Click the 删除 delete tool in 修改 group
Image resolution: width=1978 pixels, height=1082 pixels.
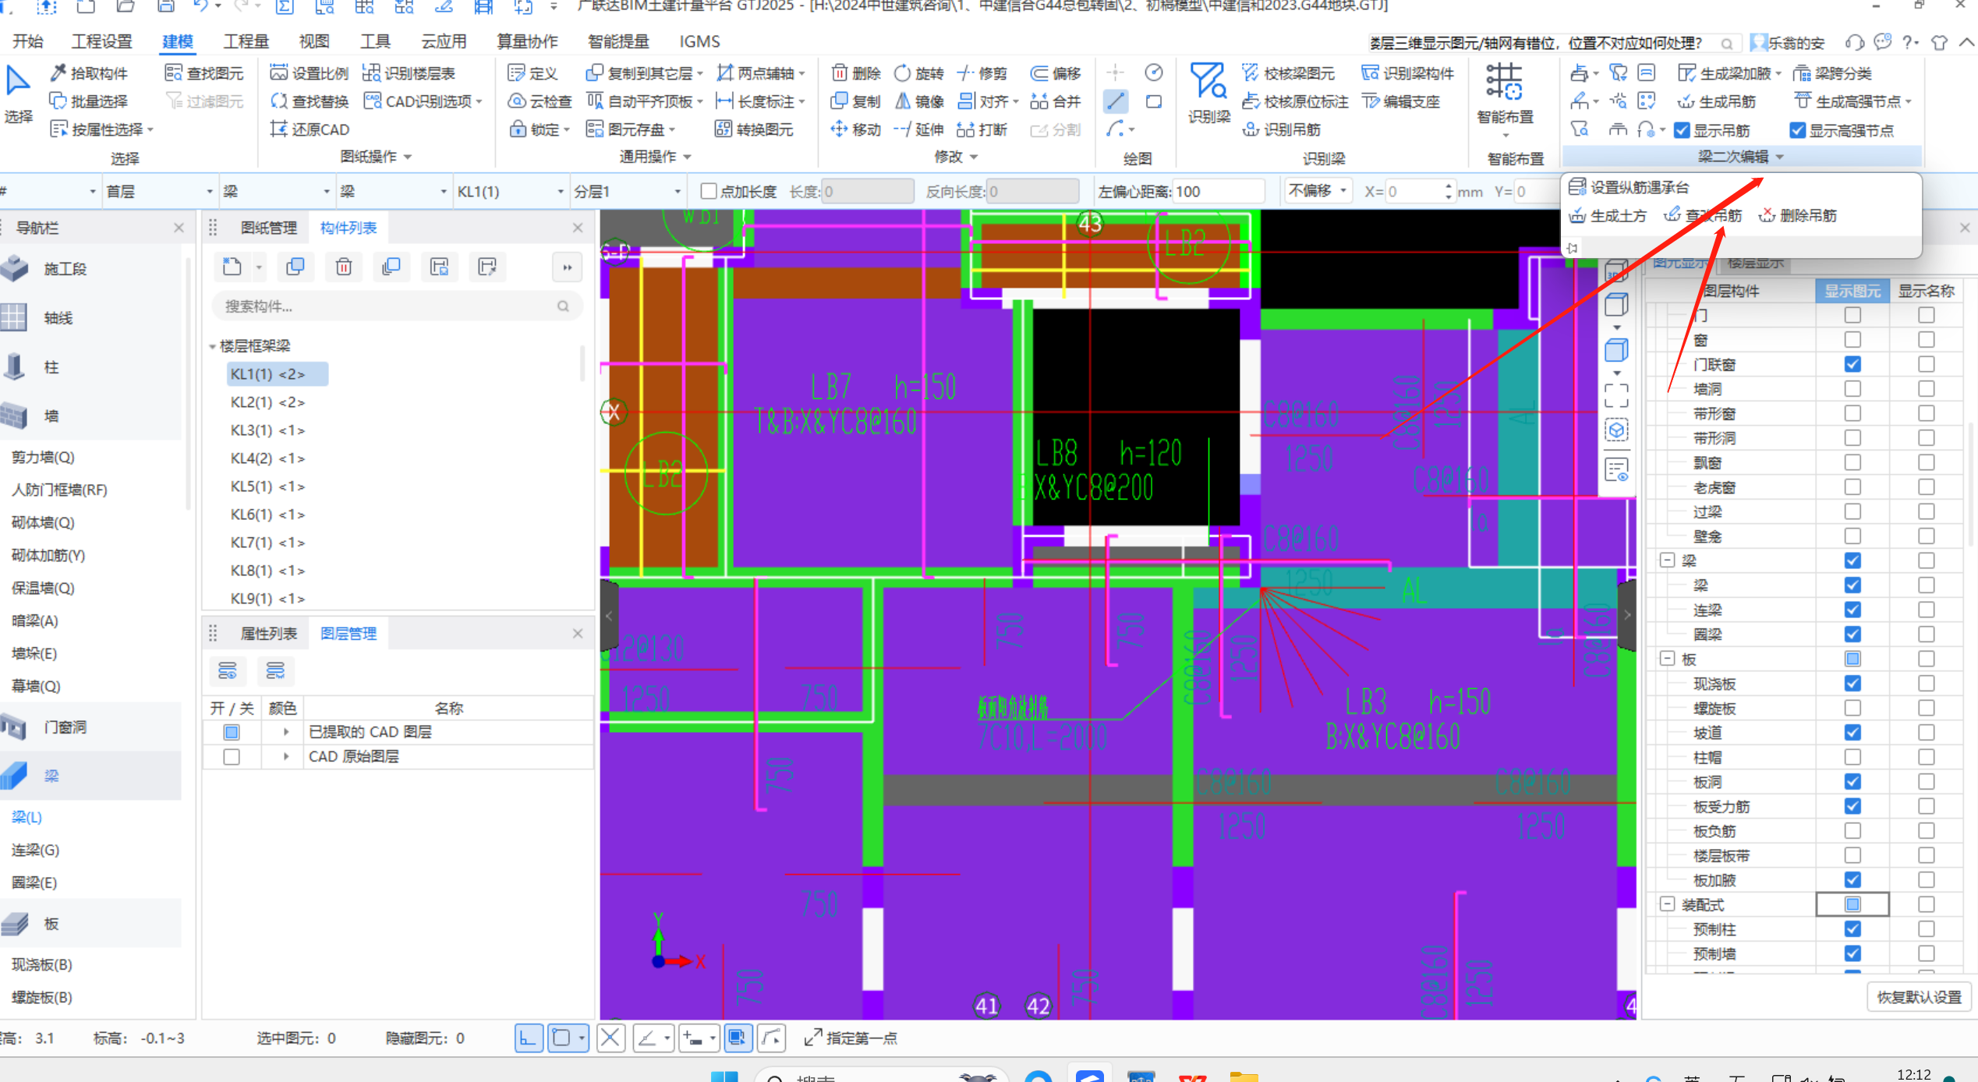pyautogui.click(x=855, y=72)
